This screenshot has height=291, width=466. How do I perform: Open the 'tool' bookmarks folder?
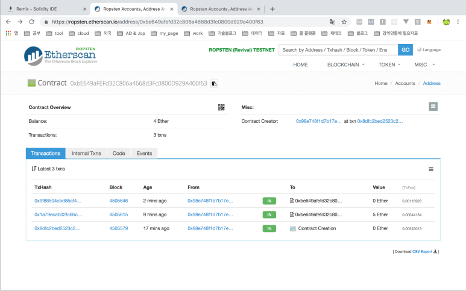click(55, 33)
